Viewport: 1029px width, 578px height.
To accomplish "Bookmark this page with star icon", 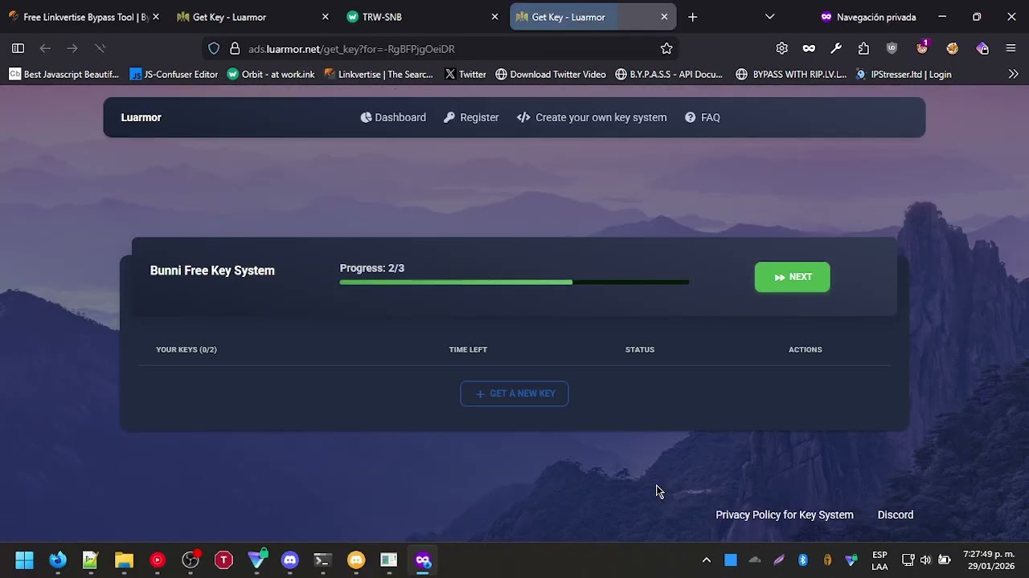I will (666, 49).
